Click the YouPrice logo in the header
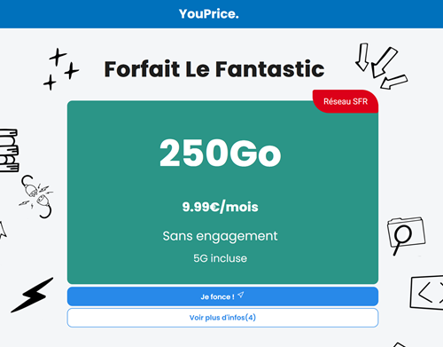The image size is (443, 347). 209,14
